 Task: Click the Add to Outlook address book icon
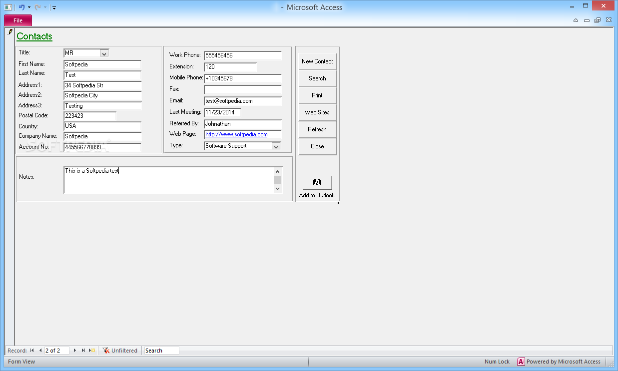(x=317, y=182)
